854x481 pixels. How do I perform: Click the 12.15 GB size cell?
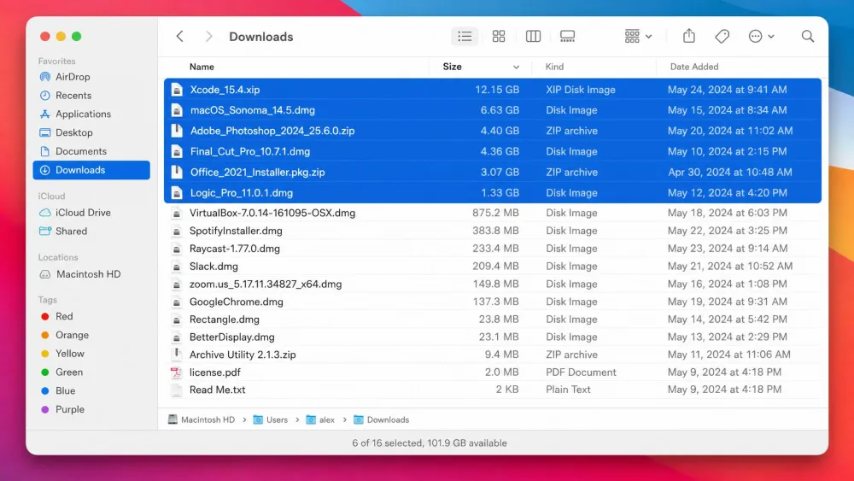click(x=497, y=90)
